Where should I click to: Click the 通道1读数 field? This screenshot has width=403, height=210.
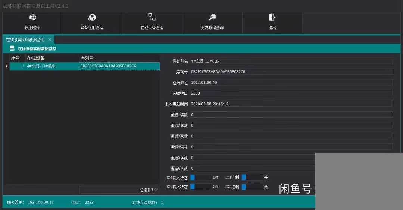coord(291,115)
